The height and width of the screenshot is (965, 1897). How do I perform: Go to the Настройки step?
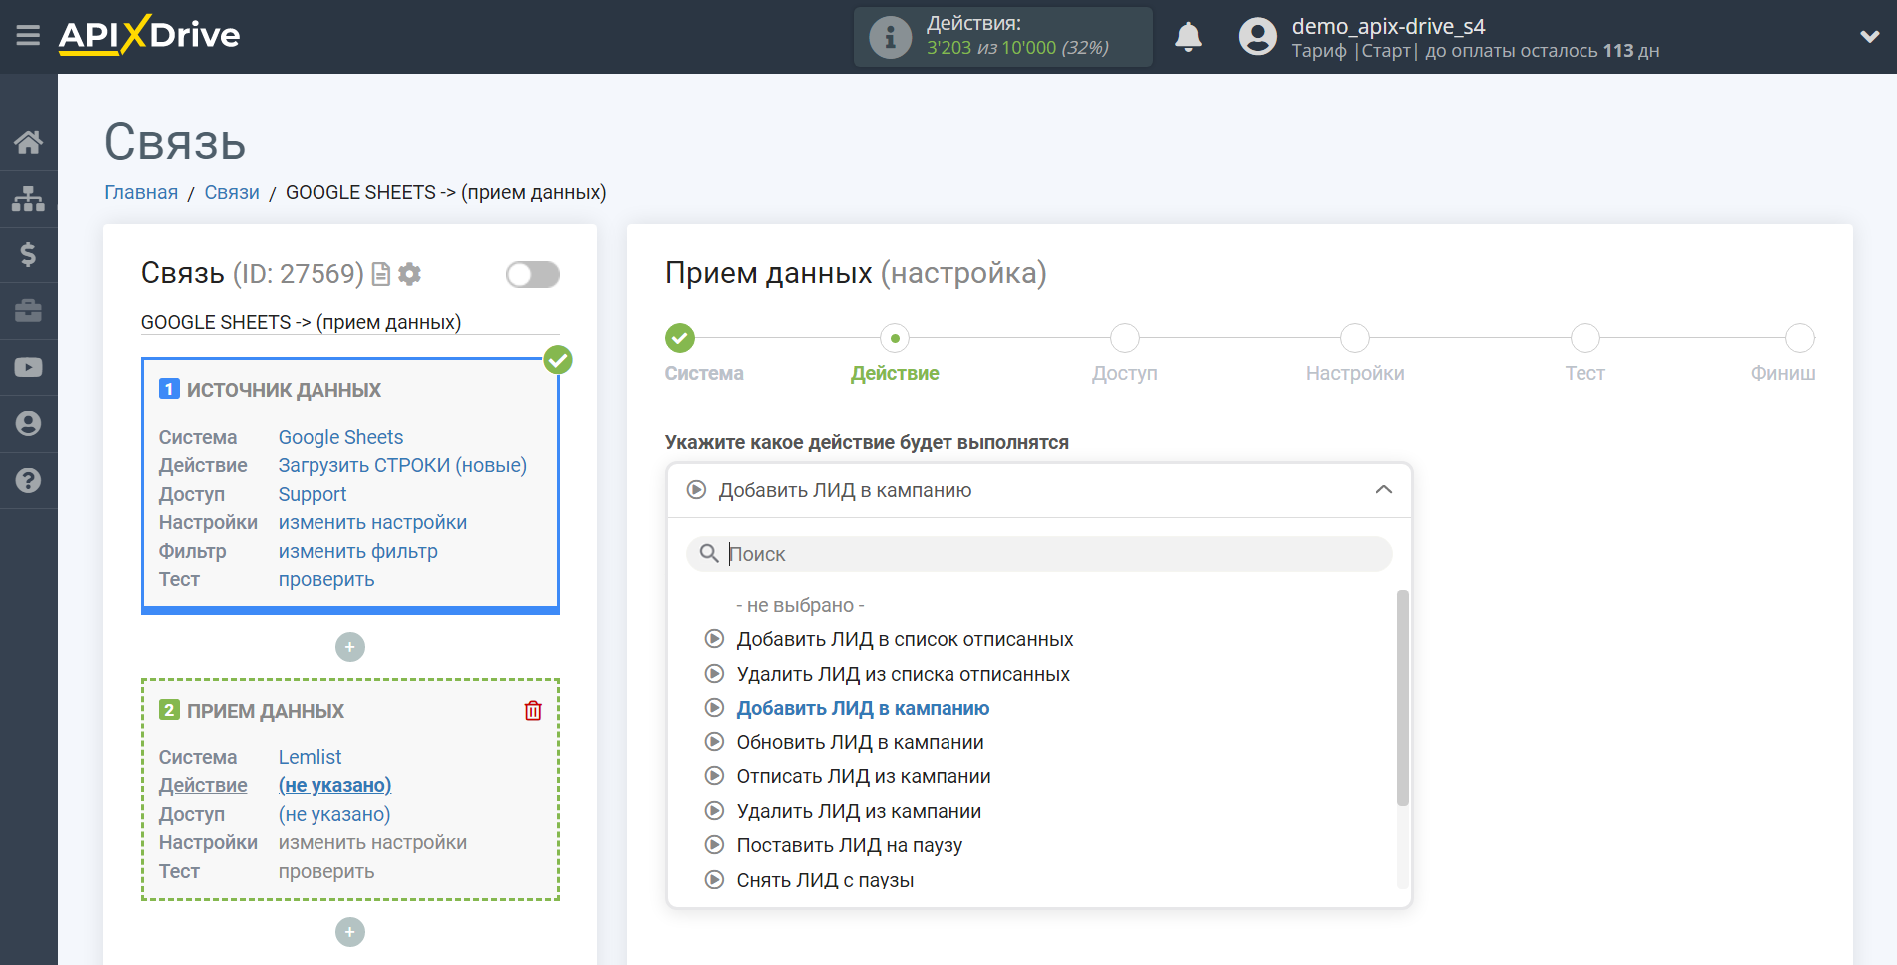[x=1355, y=338]
